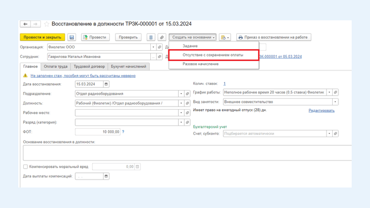The width and height of the screenshot is (370, 208).
Task: Click the question mark beside ФОТ
Action: 123,132
